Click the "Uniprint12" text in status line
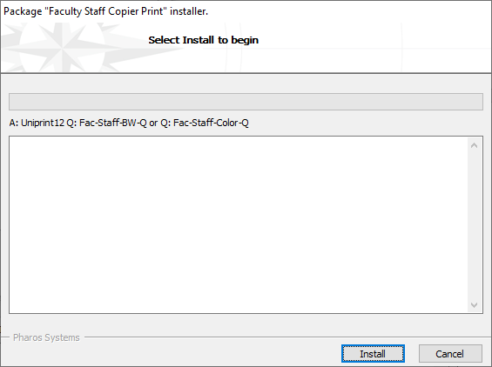The image size is (492, 367). tap(43, 123)
